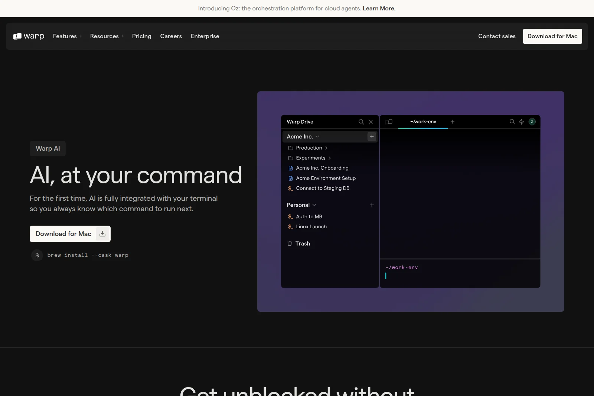Select the ~/work-env terminal tab
This screenshot has height=396, width=594.
coord(423,122)
